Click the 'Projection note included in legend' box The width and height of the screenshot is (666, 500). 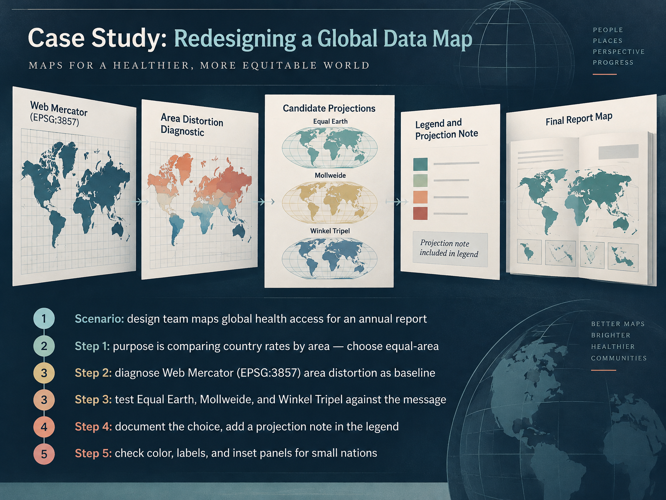pos(450,249)
